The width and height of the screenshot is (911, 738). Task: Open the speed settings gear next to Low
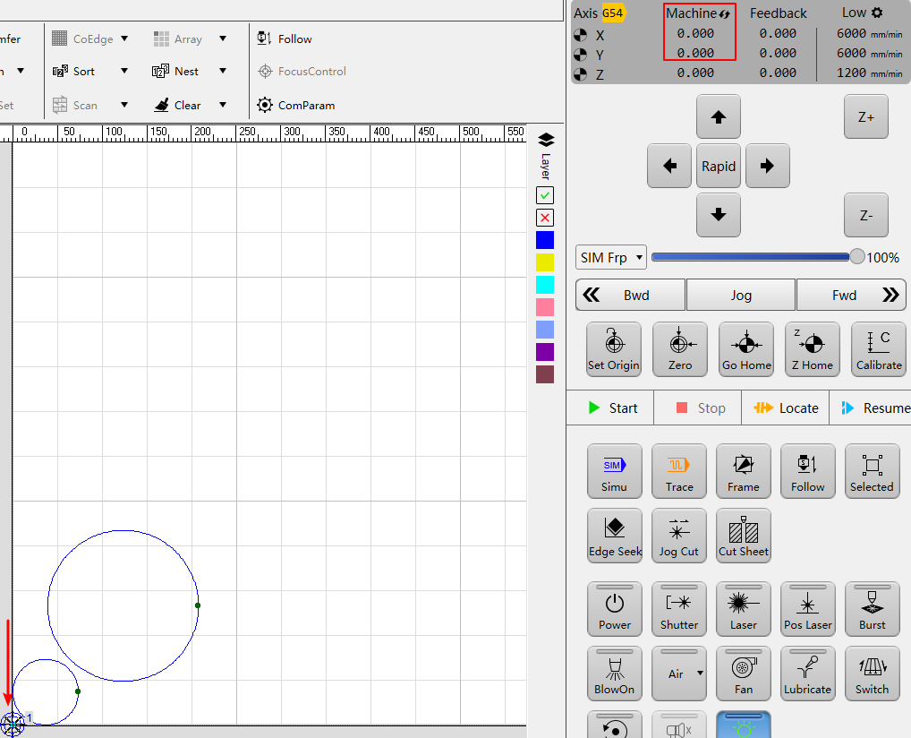point(877,13)
